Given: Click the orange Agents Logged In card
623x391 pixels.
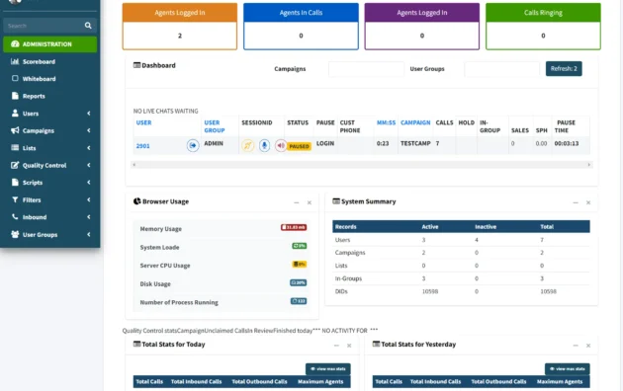Looking at the screenshot, I should 180,27.
